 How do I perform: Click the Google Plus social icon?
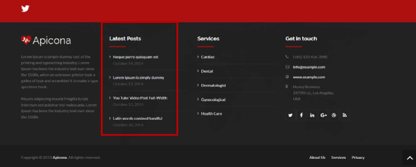pos(323,115)
